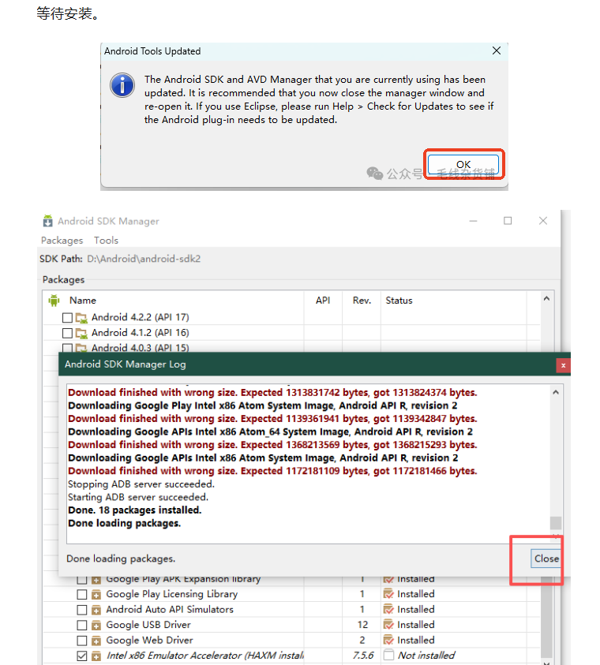Click 'Done loading packages.' status text beside Close
The image size is (600, 665).
click(121, 559)
